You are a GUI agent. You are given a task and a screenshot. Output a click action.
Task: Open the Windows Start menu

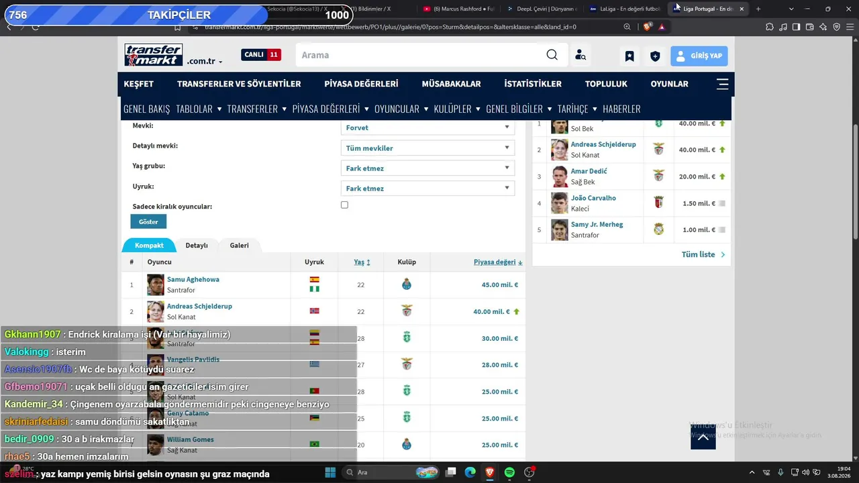coord(330,472)
